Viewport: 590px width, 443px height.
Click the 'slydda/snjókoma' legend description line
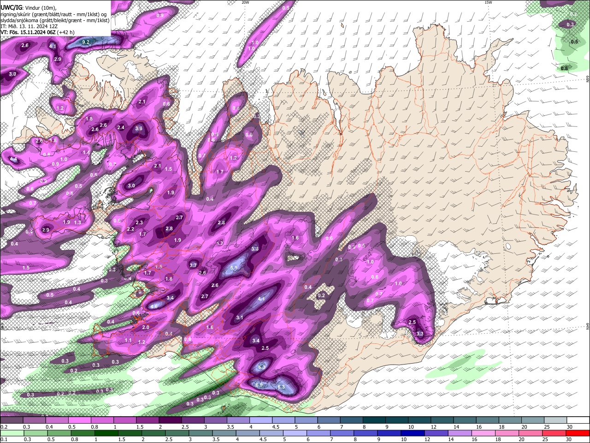tap(55, 20)
